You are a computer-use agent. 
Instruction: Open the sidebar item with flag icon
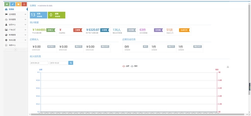pos(15,14)
